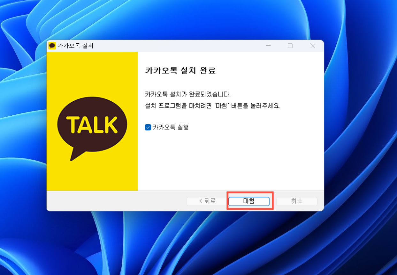Click the 마침 finish button
The height and width of the screenshot is (275, 397).
[249, 201]
